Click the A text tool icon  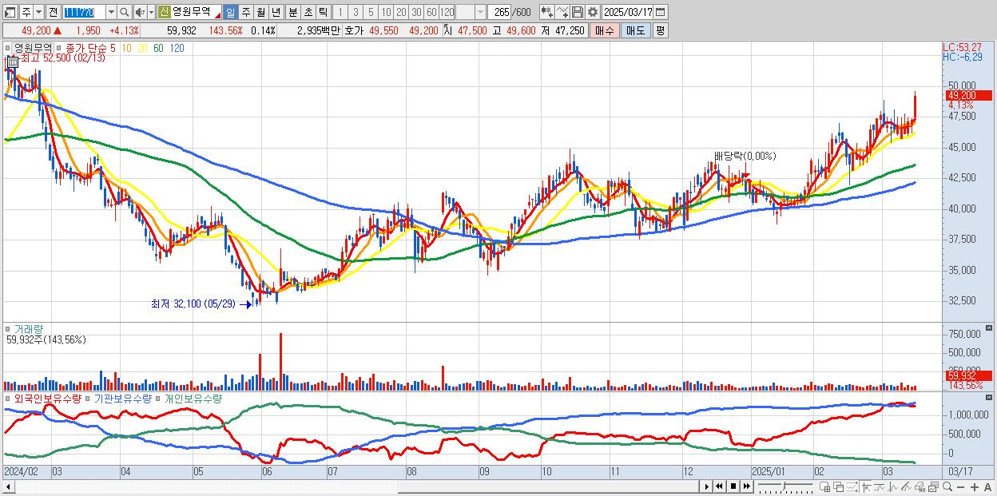click(x=987, y=487)
